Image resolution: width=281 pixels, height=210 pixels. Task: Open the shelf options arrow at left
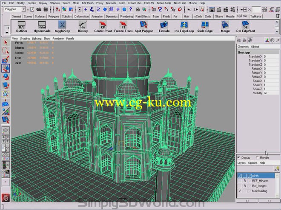click(7, 33)
